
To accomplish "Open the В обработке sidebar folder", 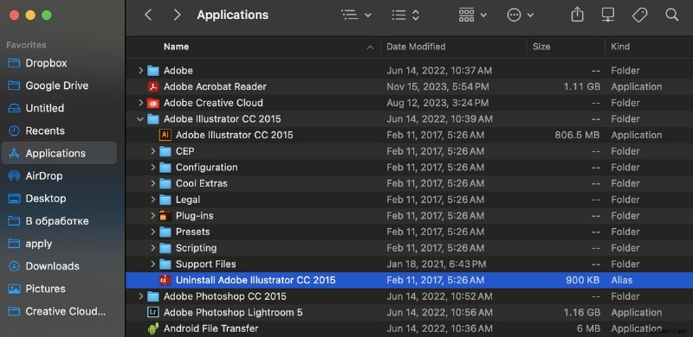I will [x=58, y=221].
